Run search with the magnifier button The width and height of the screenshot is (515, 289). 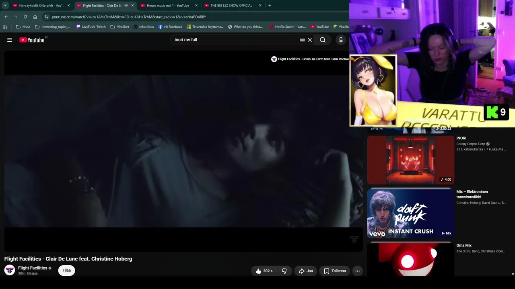click(323, 40)
